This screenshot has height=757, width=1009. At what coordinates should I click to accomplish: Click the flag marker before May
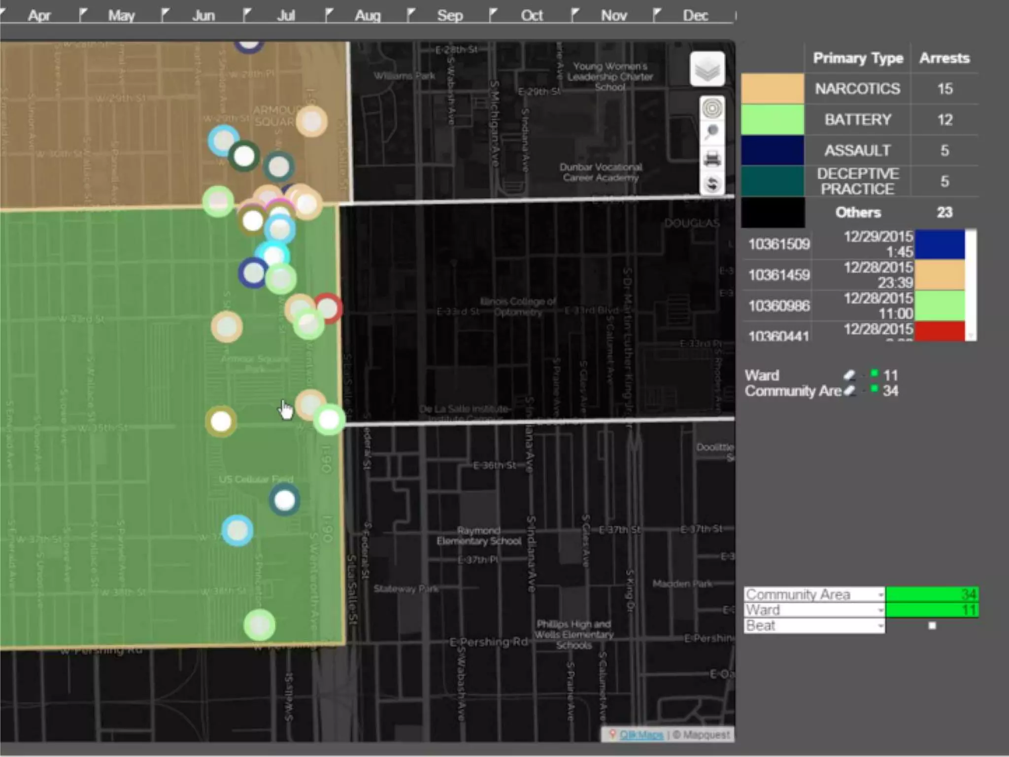pyautogui.click(x=83, y=14)
